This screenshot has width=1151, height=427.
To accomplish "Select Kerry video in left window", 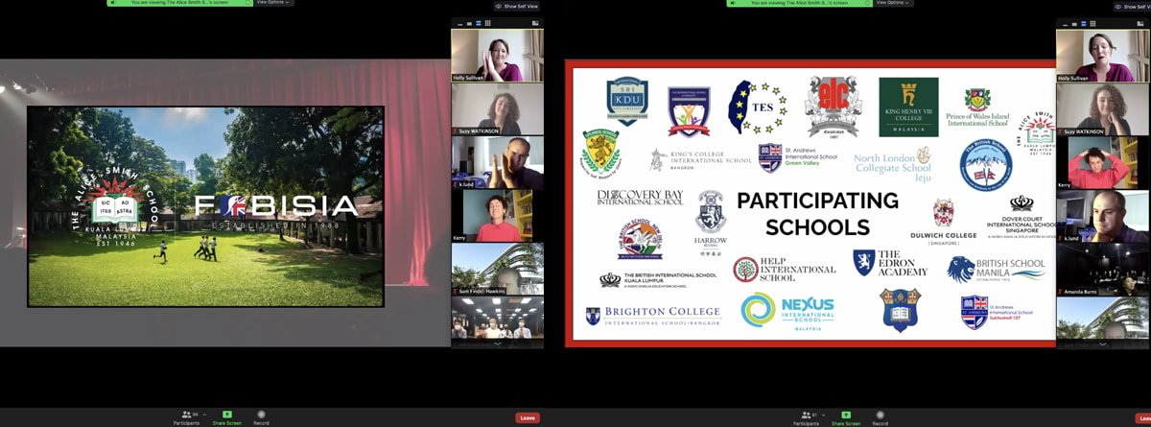I will click(498, 216).
